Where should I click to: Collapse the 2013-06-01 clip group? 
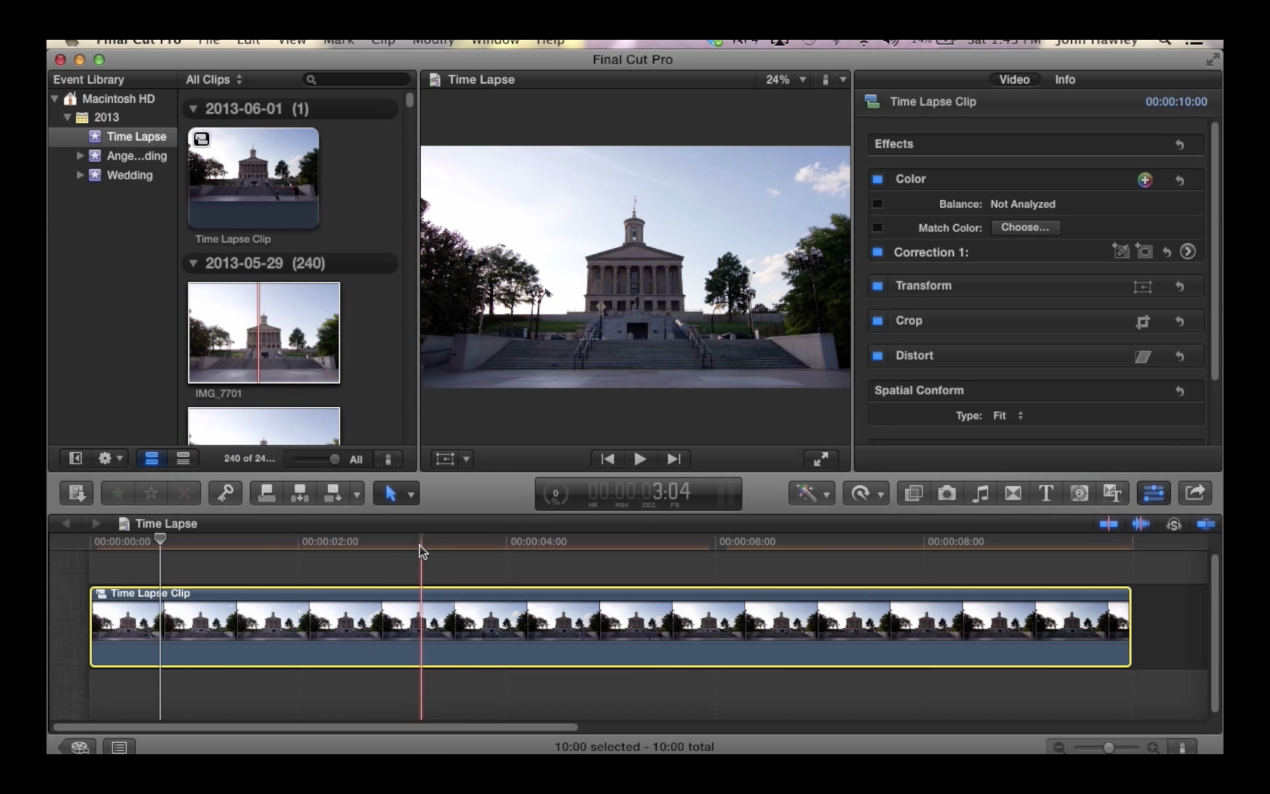[193, 109]
